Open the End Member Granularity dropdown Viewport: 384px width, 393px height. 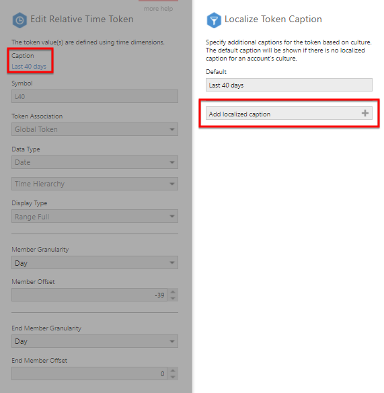(x=95, y=341)
